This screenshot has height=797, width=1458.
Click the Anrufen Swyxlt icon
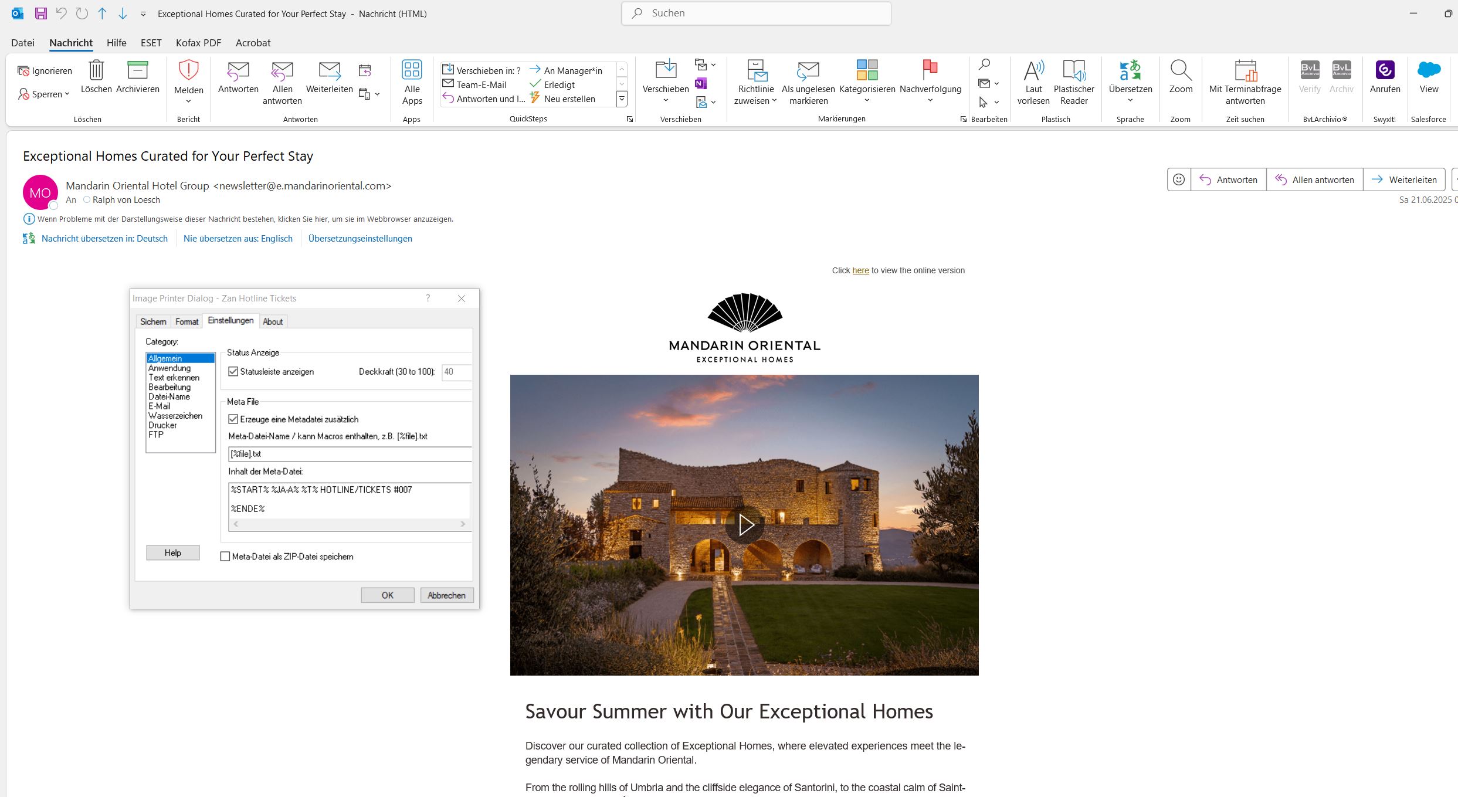1385,70
